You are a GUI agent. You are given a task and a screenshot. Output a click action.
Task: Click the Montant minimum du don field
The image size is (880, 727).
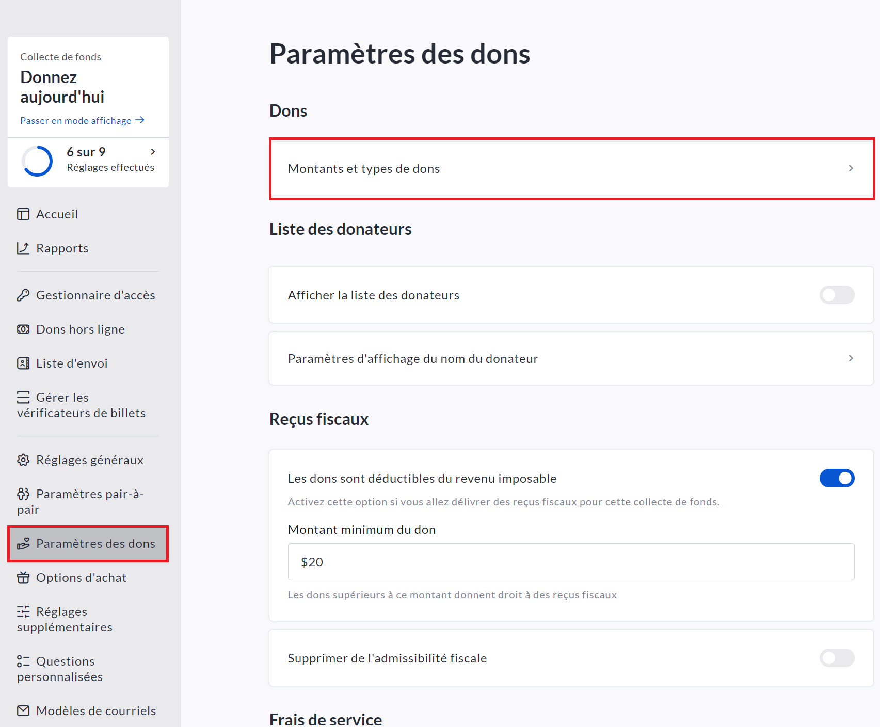click(x=571, y=562)
